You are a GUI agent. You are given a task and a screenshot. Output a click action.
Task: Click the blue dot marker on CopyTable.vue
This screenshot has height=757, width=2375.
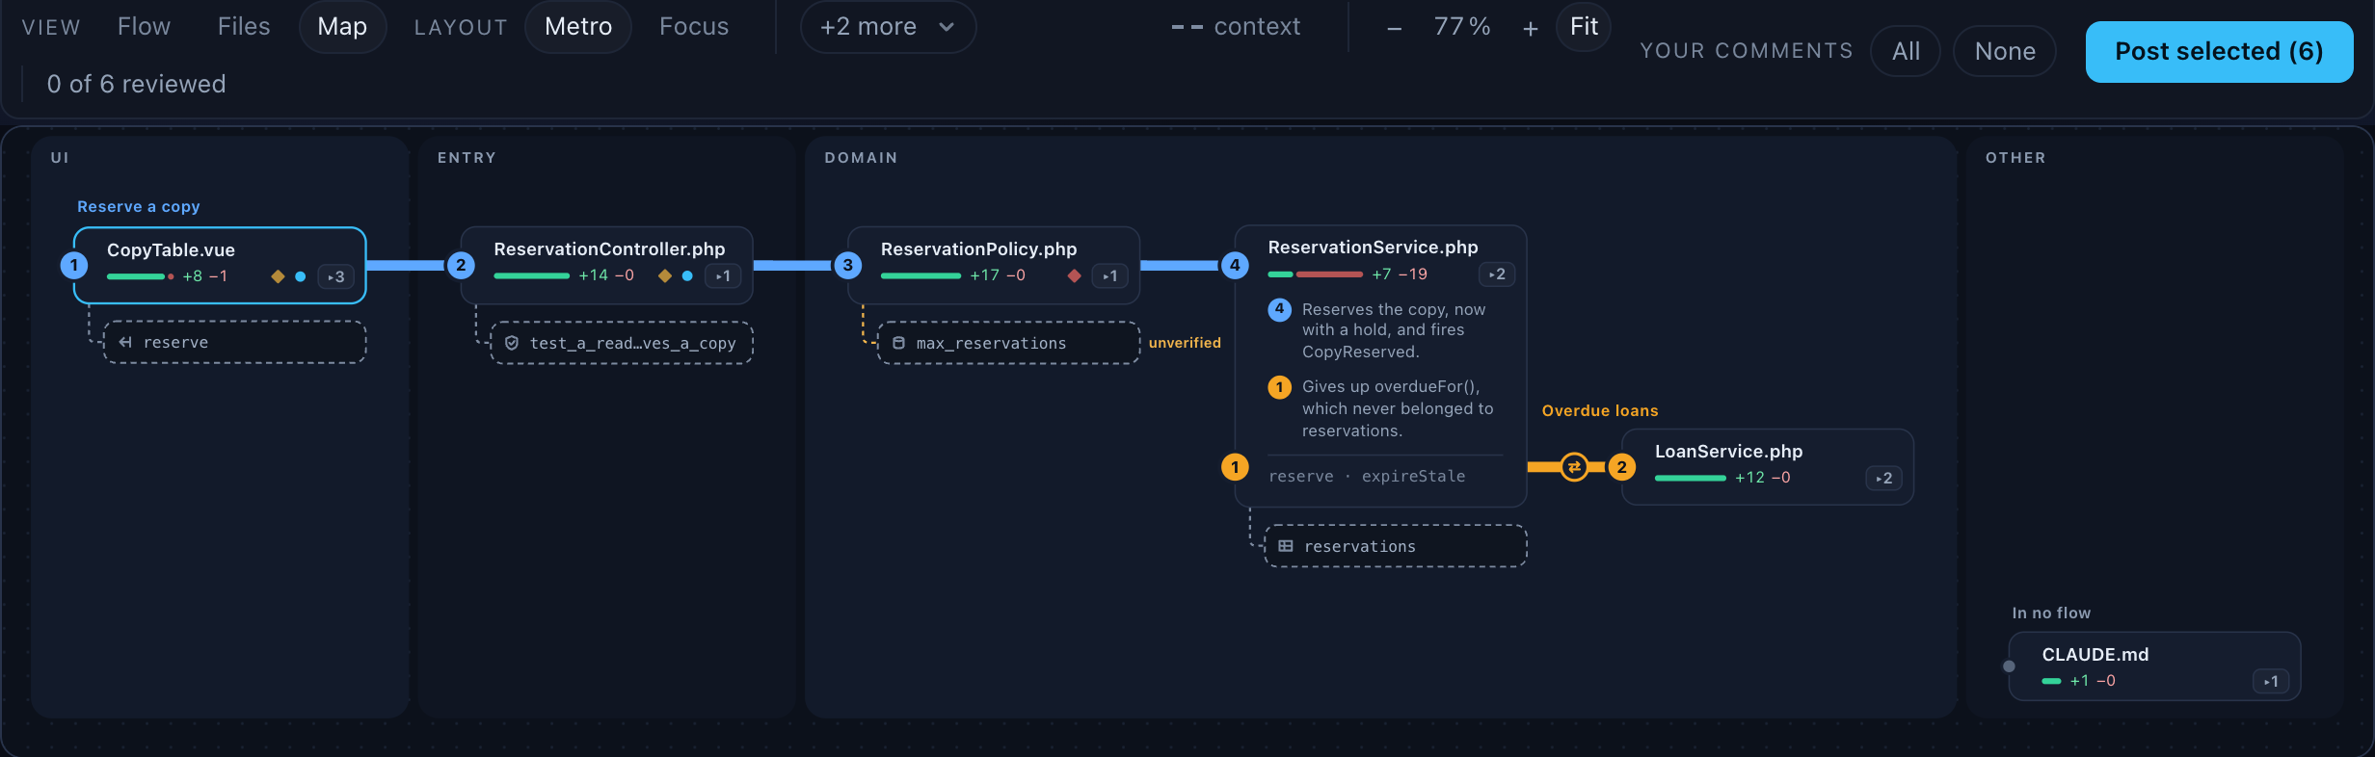pyautogui.click(x=301, y=276)
